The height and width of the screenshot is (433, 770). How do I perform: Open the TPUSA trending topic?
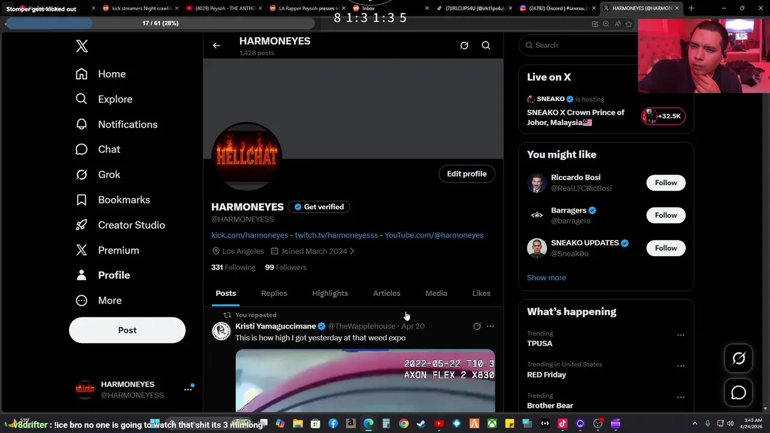540,343
